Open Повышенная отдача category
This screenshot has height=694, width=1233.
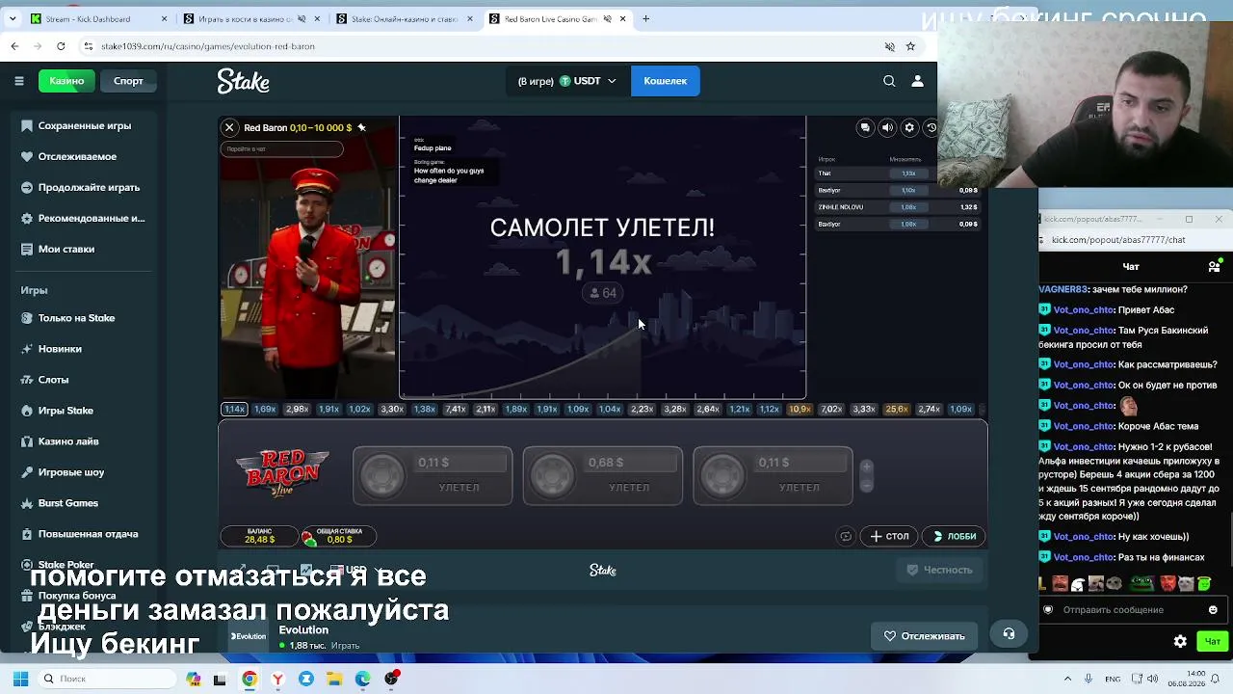point(83,534)
